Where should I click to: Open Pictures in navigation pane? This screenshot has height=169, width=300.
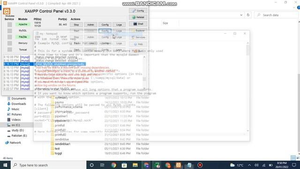tap(16, 115)
